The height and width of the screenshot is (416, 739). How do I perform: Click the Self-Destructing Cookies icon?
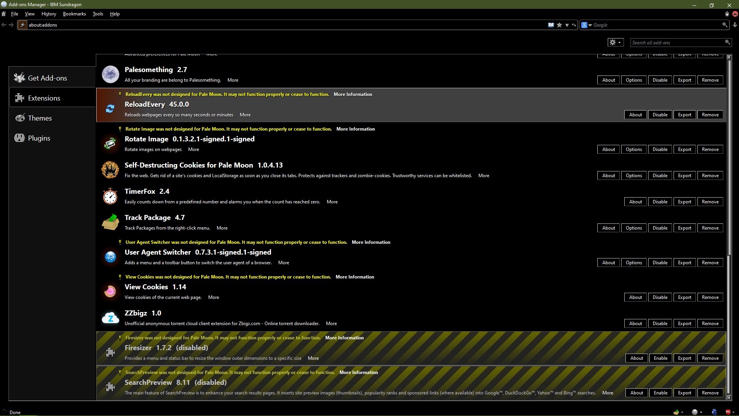coord(110,170)
